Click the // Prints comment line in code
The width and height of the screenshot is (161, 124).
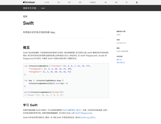(x=44, y=95)
